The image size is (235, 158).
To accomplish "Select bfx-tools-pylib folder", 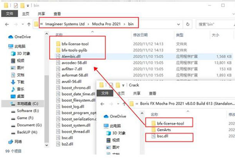I will [72, 50].
